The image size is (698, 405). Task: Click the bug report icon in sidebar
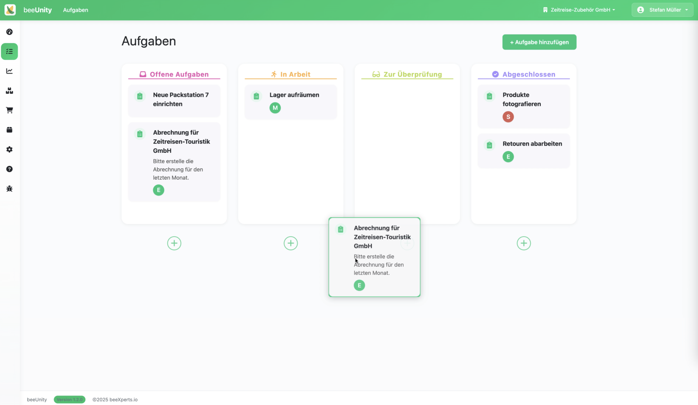click(10, 189)
